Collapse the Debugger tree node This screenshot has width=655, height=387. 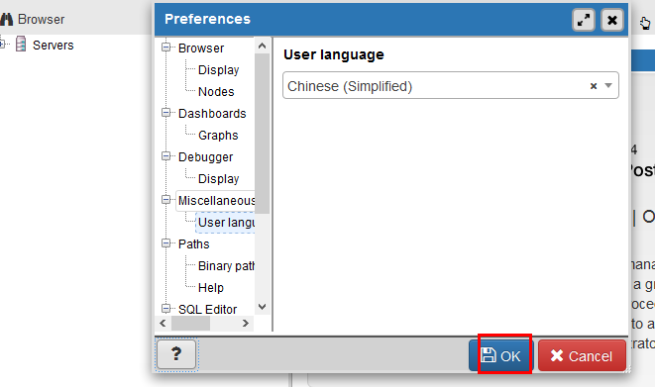165,156
